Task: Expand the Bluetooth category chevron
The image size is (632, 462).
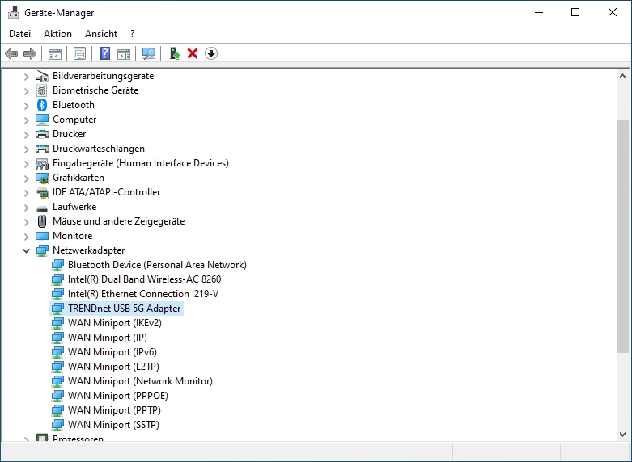Action: [26, 106]
